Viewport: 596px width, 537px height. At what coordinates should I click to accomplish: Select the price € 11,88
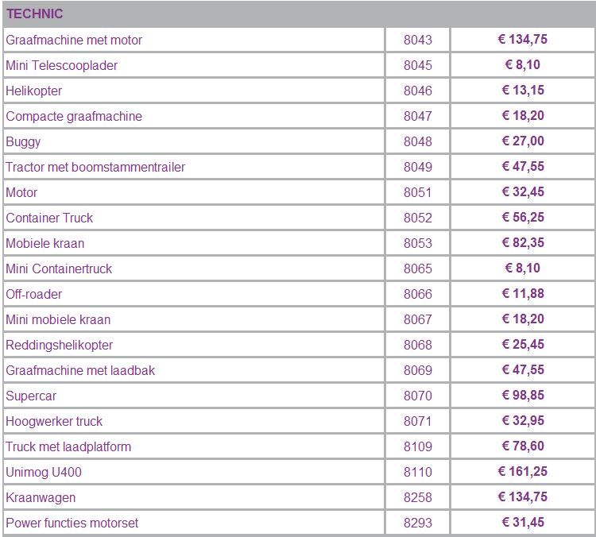coord(523,294)
